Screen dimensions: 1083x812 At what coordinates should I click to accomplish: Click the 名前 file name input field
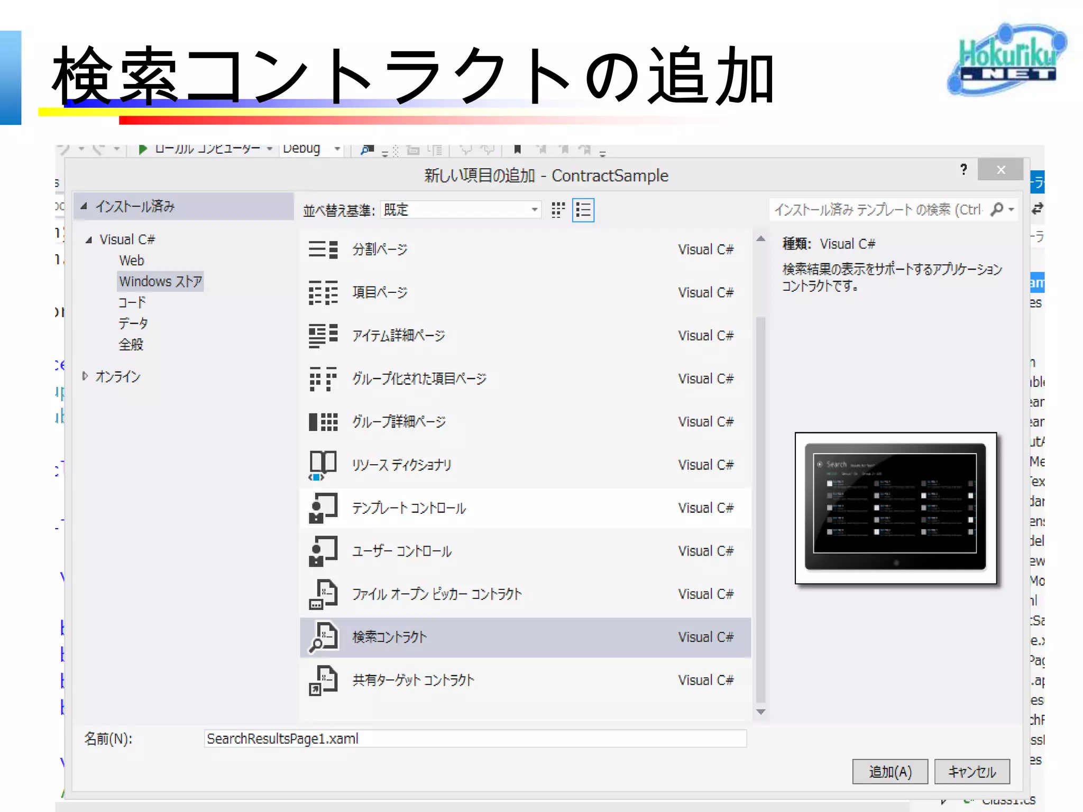pyautogui.click(x=474, y=739)
